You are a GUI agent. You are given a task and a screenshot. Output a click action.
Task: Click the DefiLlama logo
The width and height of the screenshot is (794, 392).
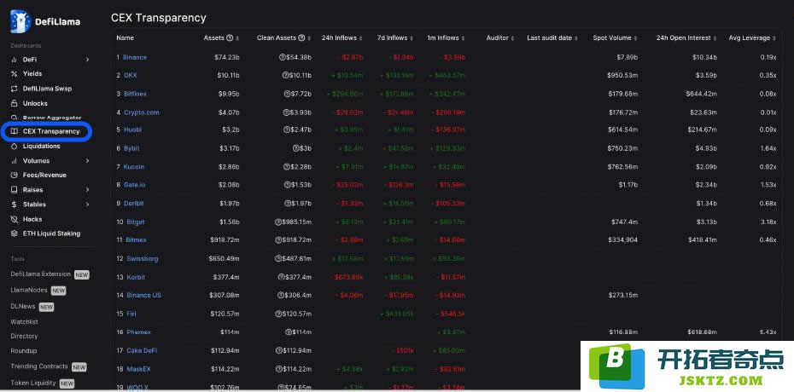44,21
